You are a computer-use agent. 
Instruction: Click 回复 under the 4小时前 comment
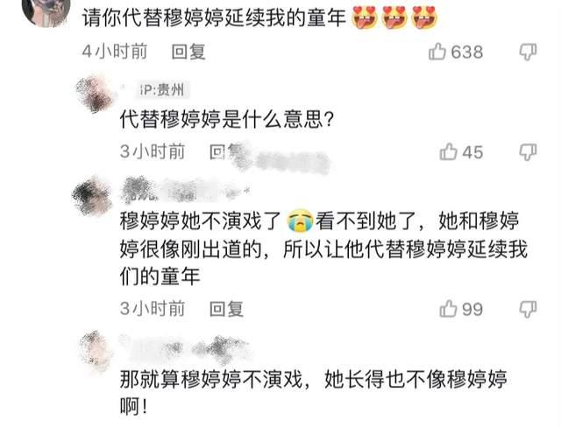(188, 52)
